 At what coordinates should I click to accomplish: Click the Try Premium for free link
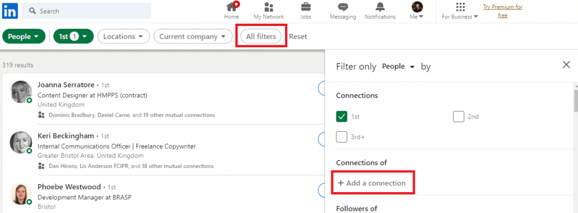502,11
